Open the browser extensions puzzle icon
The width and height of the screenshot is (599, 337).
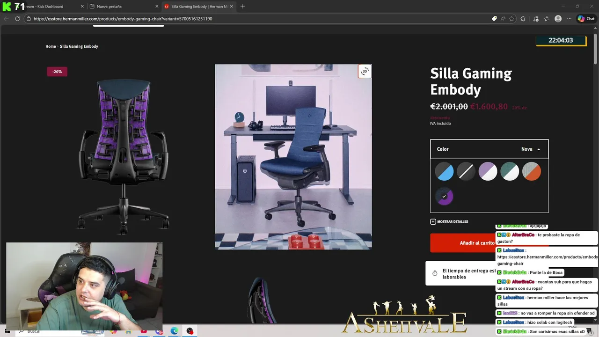click(x=523, y=19)
